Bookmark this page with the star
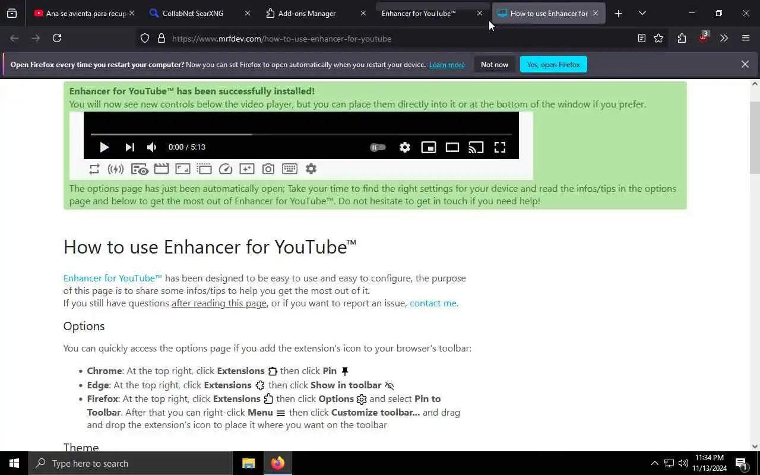This screenshot has height=475, width=760. coord(658,38)
